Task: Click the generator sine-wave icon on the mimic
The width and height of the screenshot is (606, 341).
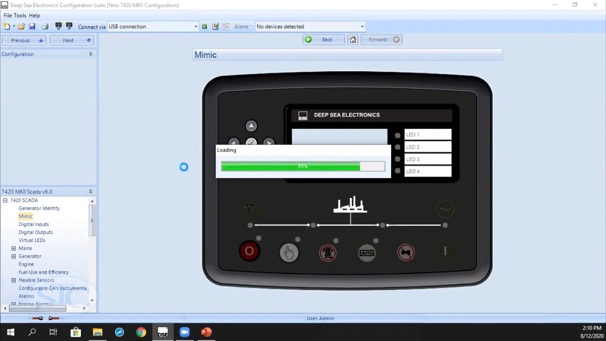Action: (x=445, y=209)
